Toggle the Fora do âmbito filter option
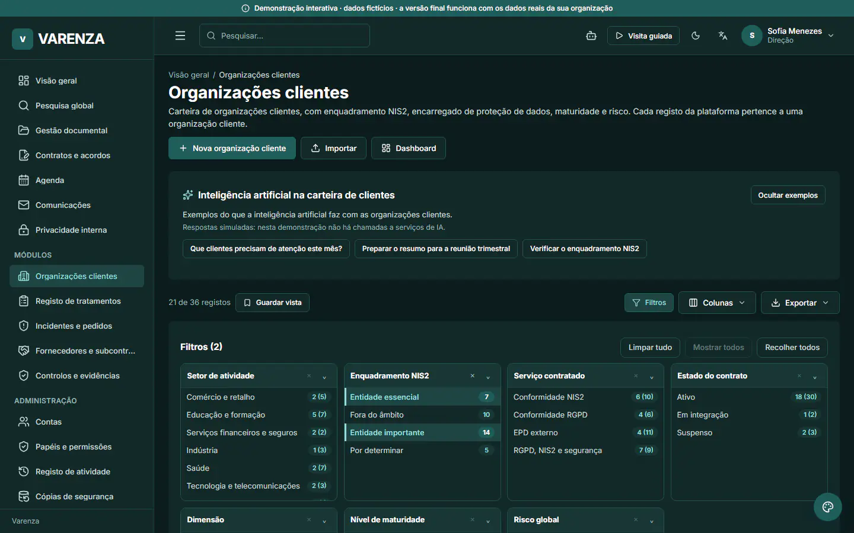854x533 pixels. click(x=422, y=415)
